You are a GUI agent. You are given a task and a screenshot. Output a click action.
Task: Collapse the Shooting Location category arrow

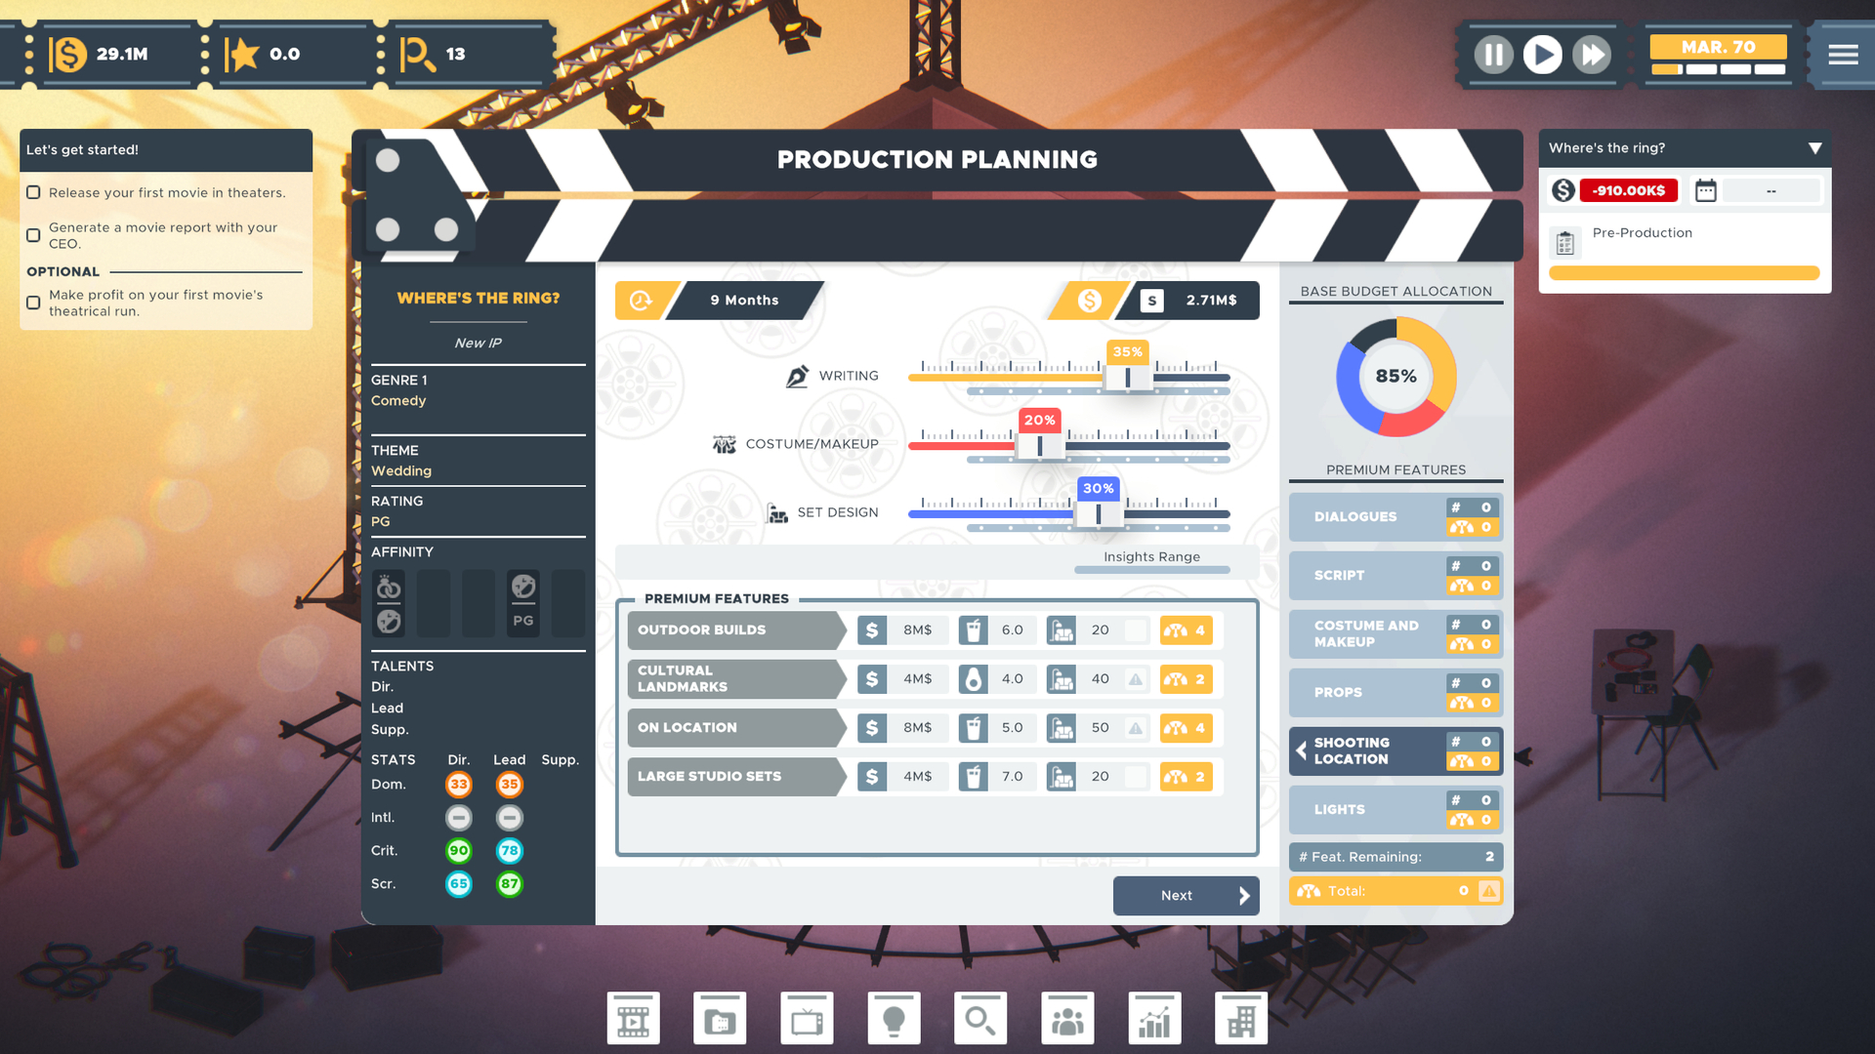coord(1301,750)
